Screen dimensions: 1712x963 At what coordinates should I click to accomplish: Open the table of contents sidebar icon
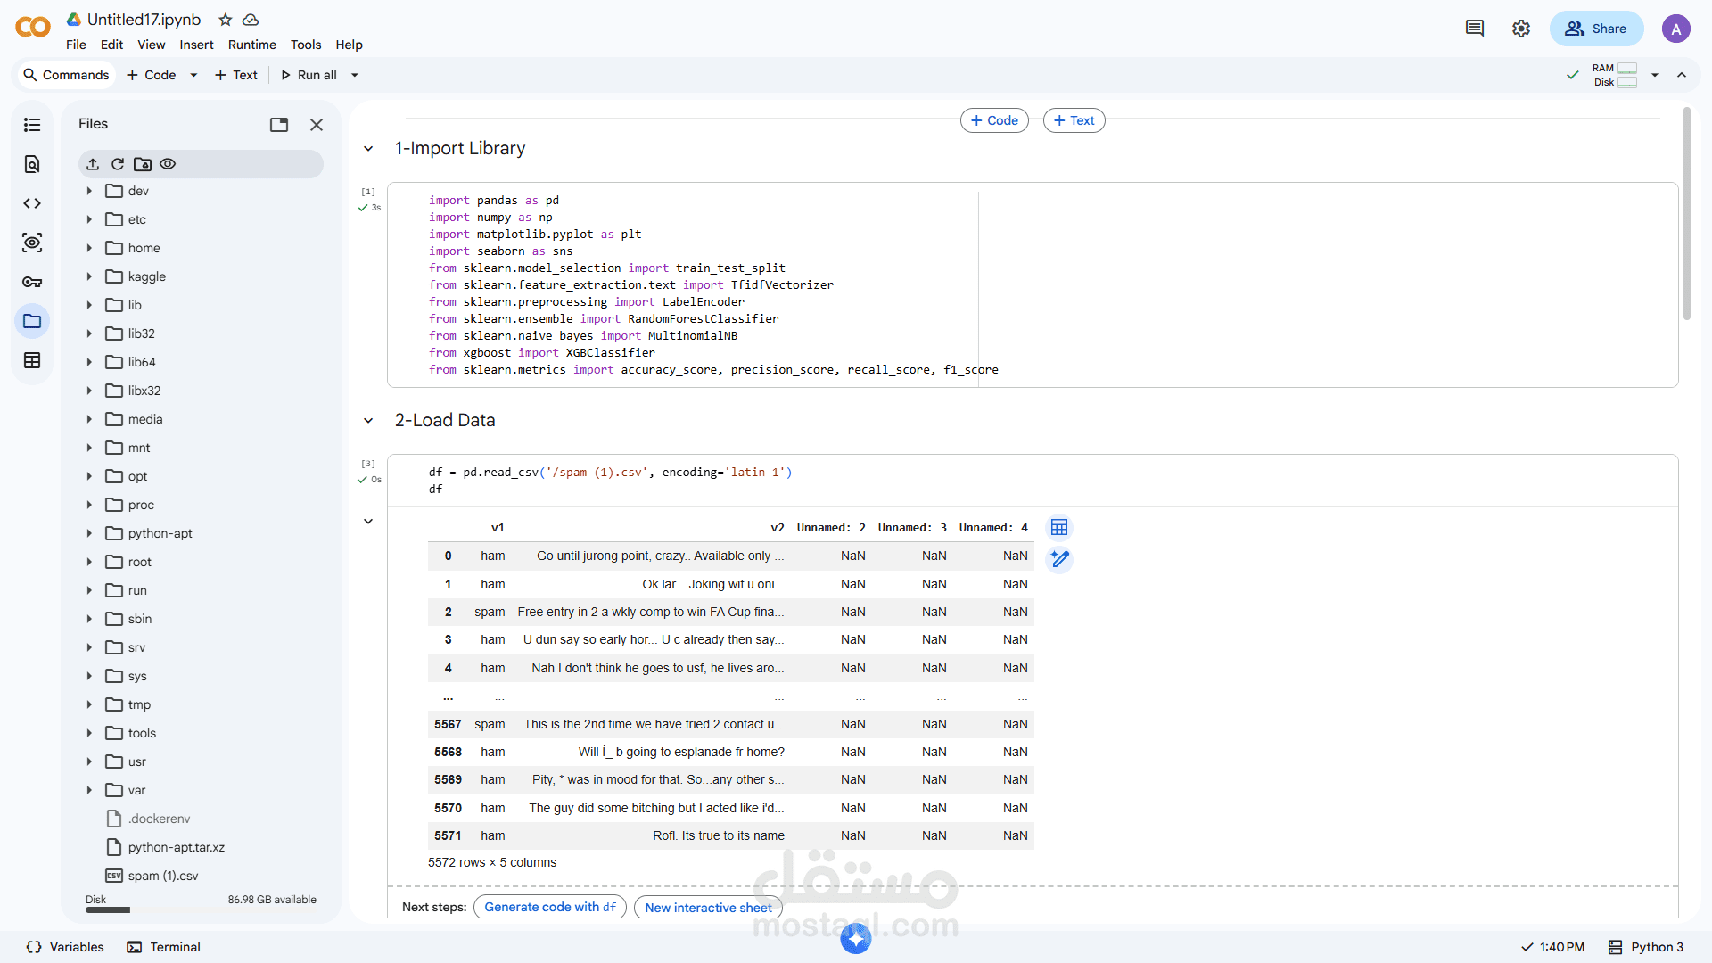(x=32, y=125)
